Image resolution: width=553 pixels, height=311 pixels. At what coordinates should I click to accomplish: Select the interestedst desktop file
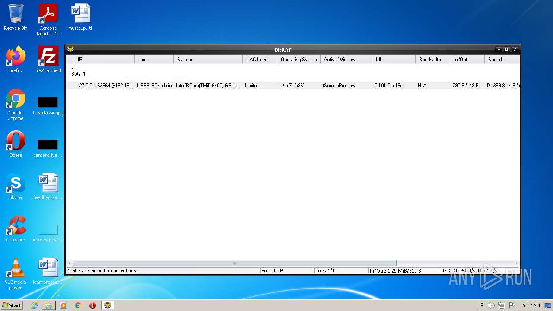[48, 233]
